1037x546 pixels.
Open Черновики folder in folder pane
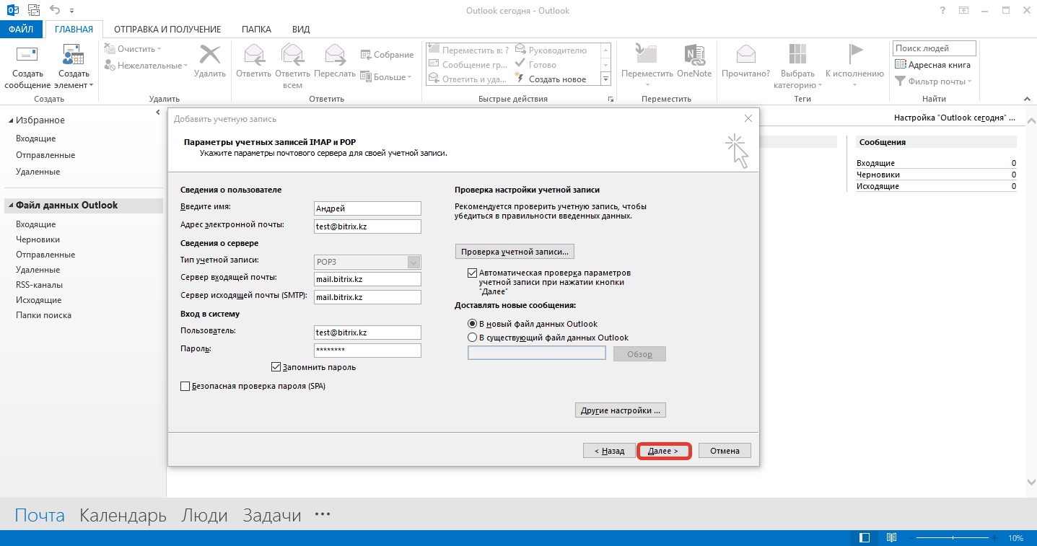(x=38, y=239)
